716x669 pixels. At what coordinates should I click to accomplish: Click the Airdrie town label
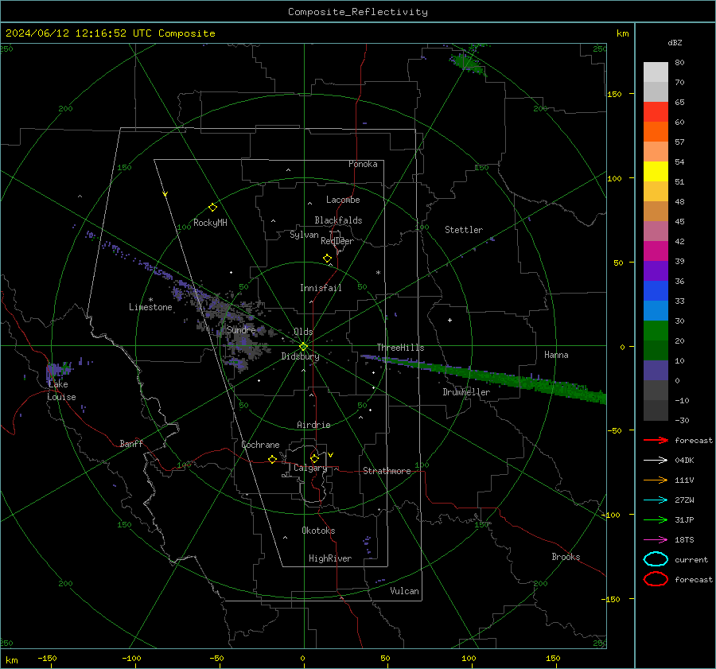[x=313, y=425]
